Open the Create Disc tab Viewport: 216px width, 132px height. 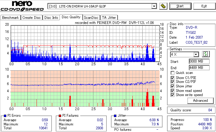(32, 18)
